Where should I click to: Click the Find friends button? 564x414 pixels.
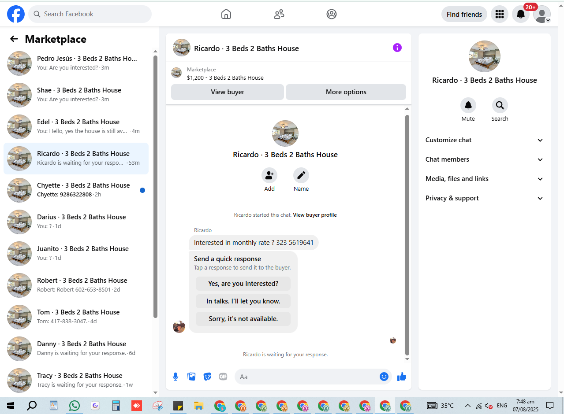[464, 14]
